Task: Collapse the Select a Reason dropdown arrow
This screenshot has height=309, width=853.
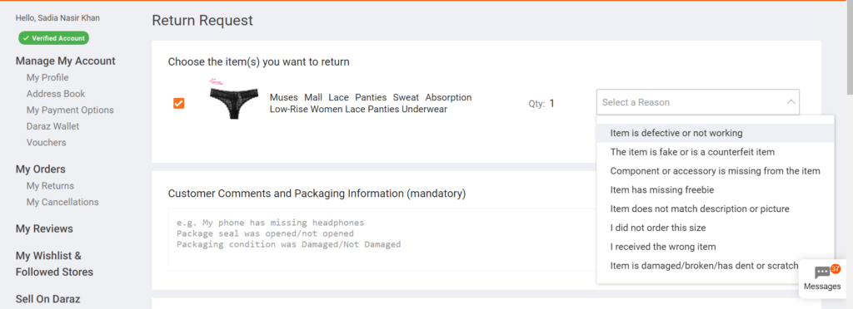Action: point(791,102)
